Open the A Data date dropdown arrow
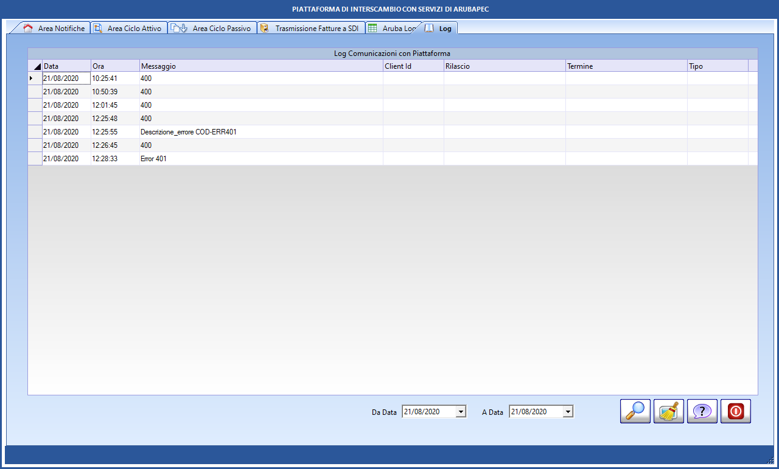The image size is (779, 469). (x=568, y=412)
